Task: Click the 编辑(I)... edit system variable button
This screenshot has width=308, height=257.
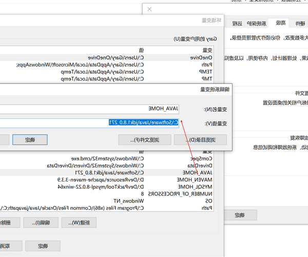Action: click(x=43, y=222)
